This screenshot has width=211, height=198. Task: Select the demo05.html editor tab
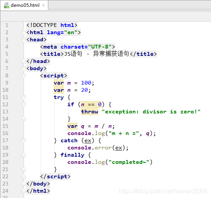coord(24,5)
